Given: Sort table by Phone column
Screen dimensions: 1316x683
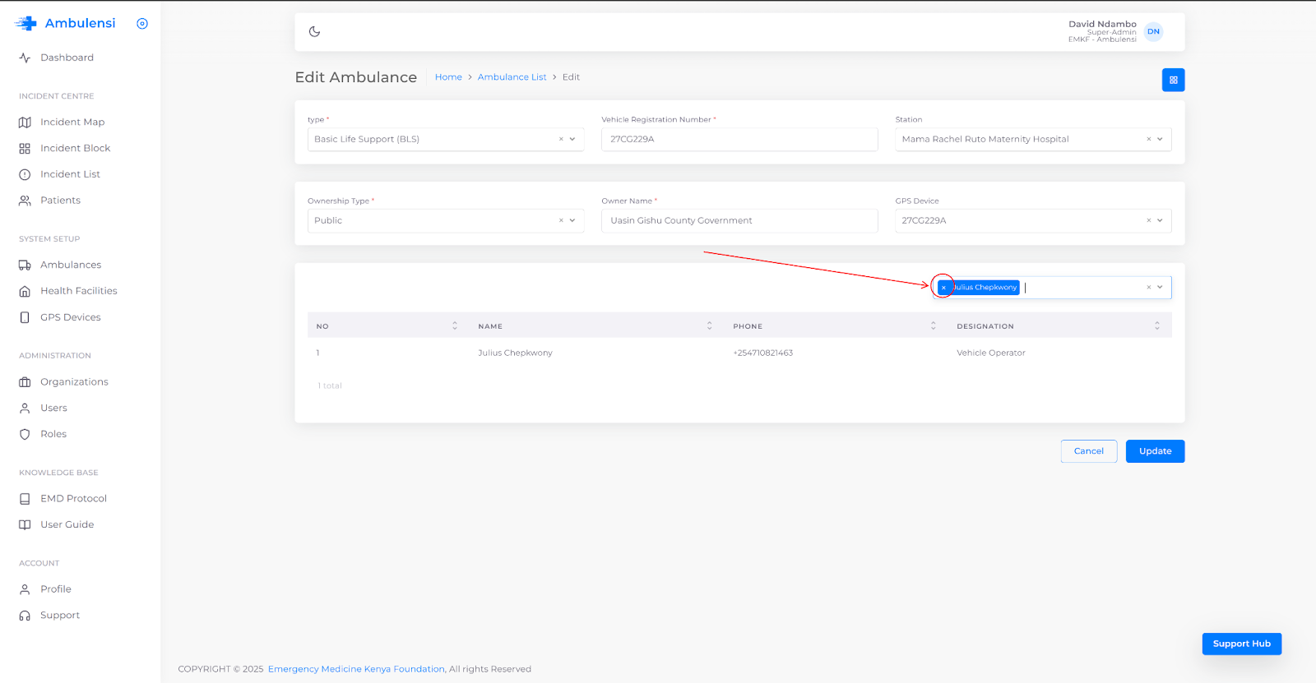Looking at the screenshot, I should click(933, 326).
